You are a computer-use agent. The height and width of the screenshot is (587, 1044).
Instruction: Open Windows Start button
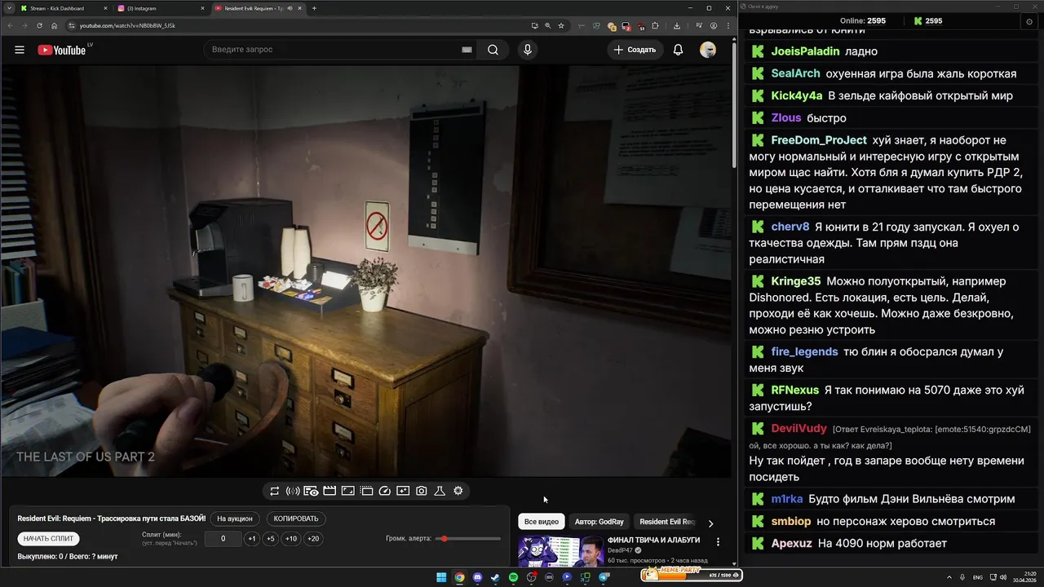tap(441, 577)
